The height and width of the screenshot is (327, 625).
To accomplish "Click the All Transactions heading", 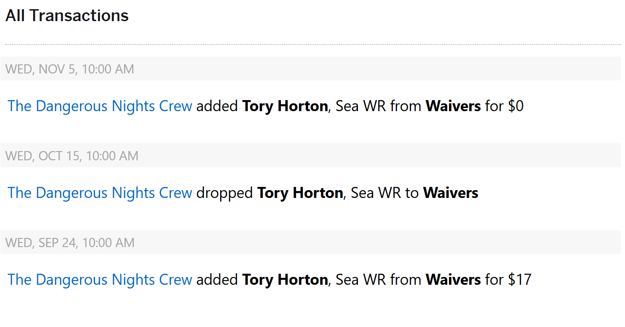I will pos(67,16).
